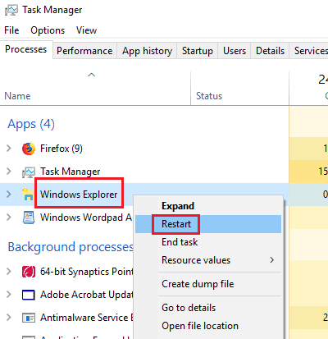This screenshot has height=339, width=328.
Task: Expand the Task Manager process row
Action: [9, 172]
